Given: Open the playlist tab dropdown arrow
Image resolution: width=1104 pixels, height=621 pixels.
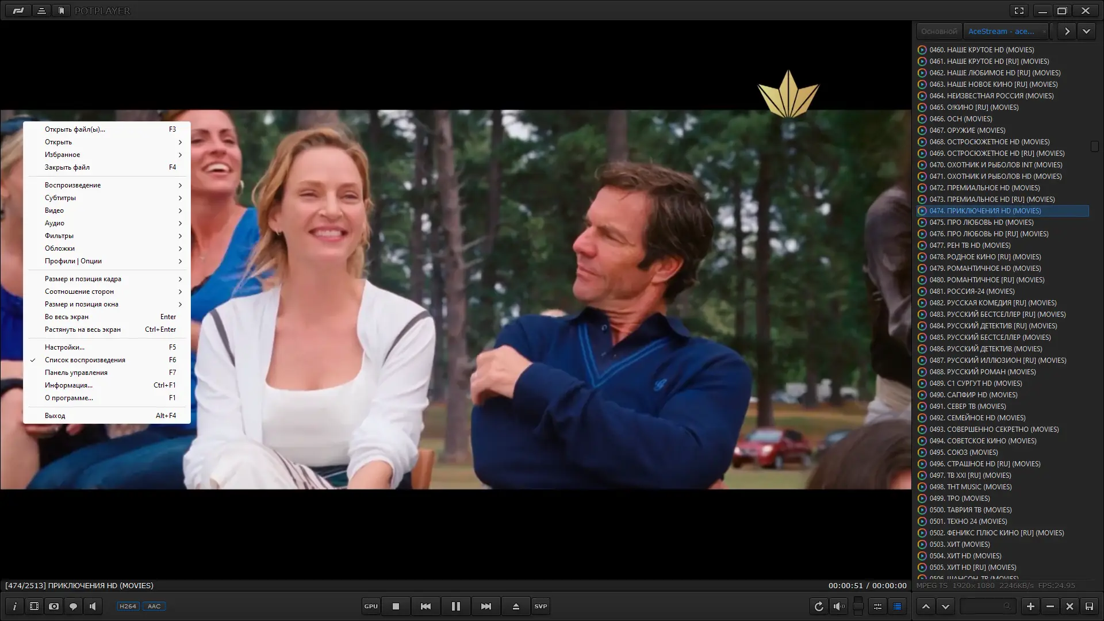Looking at the screenshot, I should pyautogui.click(x=1086, y=32).
